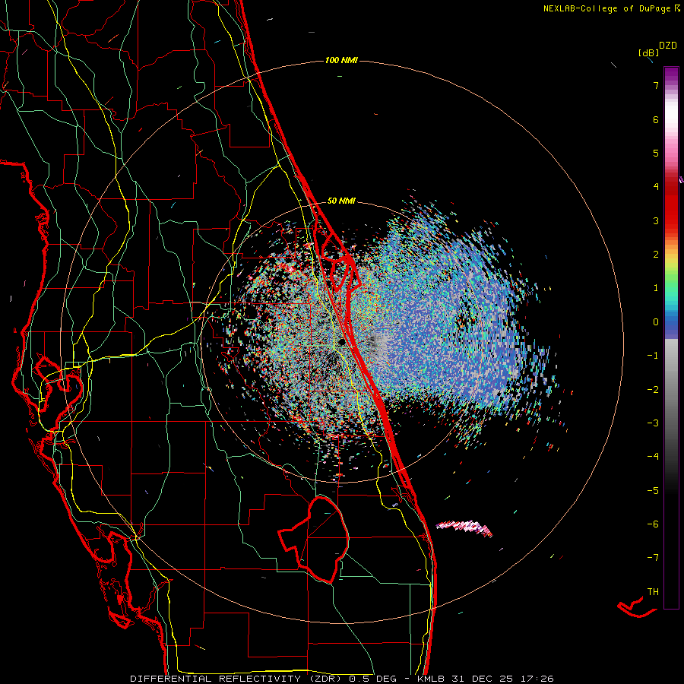
Task: Click the 4 value on the color scale
Action: pyautogui.click(x=656, y=187)
